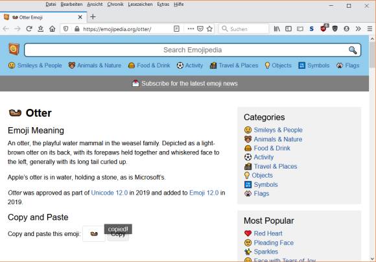Screen dimensions: 376x262
Task: Click the Emojipedia logo book icon
Action: (x=14, y=49)
